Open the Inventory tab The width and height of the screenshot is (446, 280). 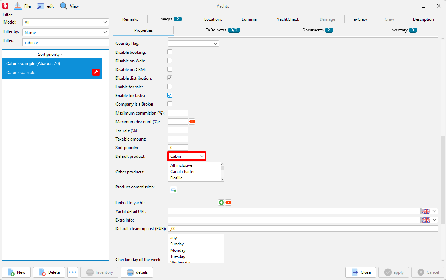403,30
